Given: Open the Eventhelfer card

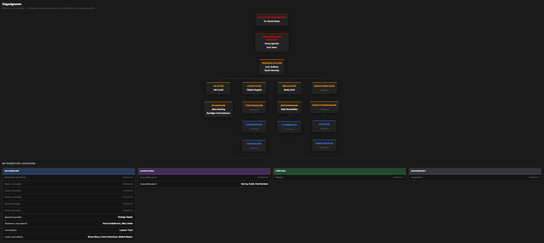Looking at the screenshot, I should click(x=254, y=146).
